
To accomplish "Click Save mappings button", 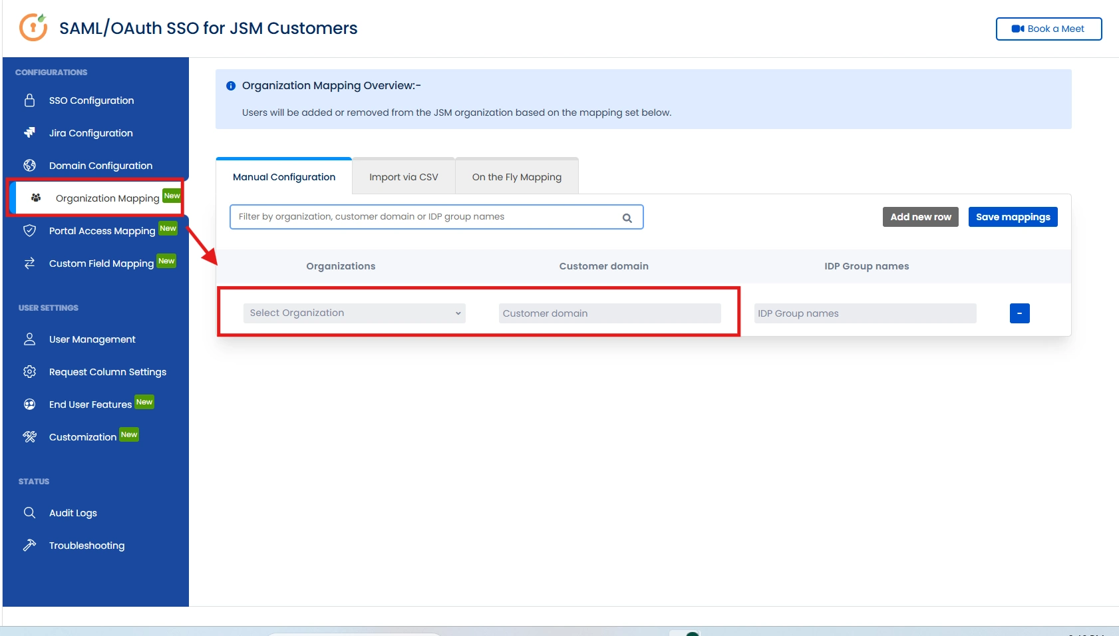I will [1013, 217].
